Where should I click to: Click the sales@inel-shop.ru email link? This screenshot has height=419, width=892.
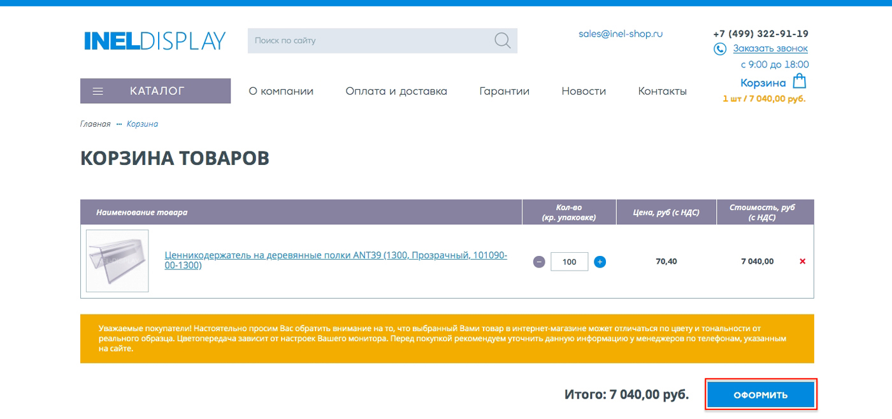(621, 34)
